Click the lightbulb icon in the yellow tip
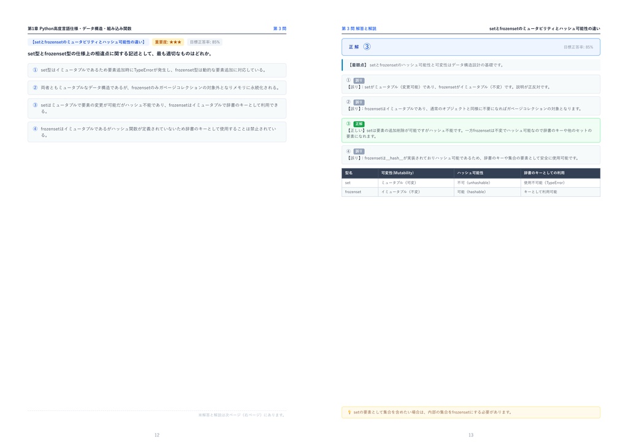Image resolution: width=628 pixels, height=444 pixels. point(349,412)
